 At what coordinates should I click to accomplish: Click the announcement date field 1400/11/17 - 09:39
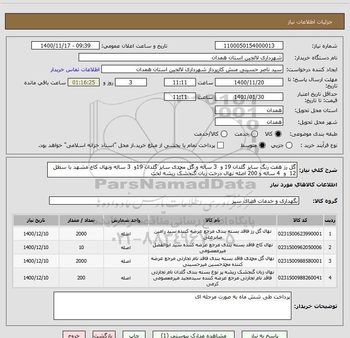pyautogui.click(x=65, y=46)
